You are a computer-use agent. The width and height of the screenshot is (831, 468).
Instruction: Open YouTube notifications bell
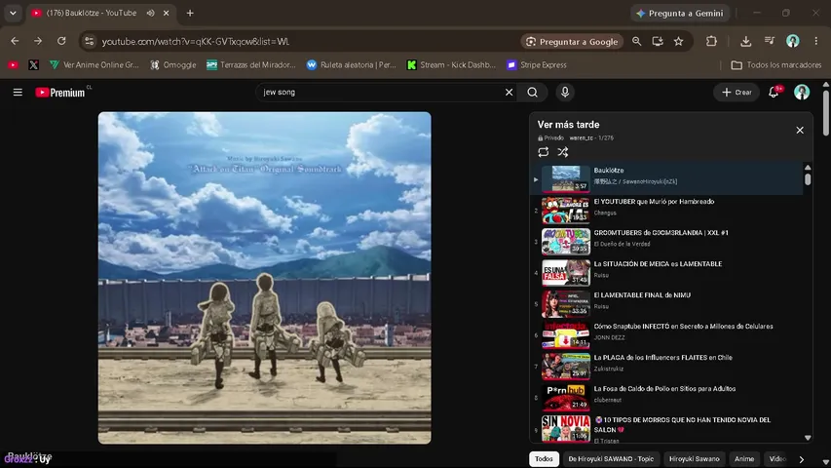point(774,93)
